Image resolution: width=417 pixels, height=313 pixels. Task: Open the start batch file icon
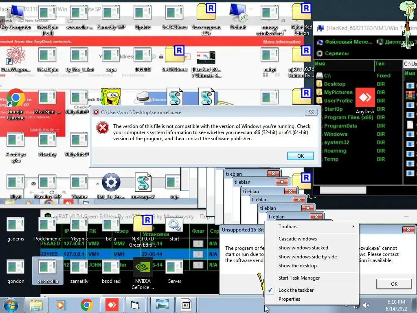[174, 229]
